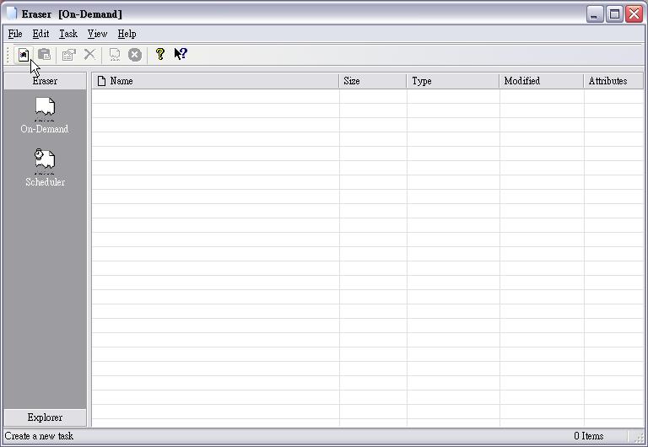Click the New Task toolbar icon
Image resolution: width=648 pixels, height=447 pixels.
24,55
